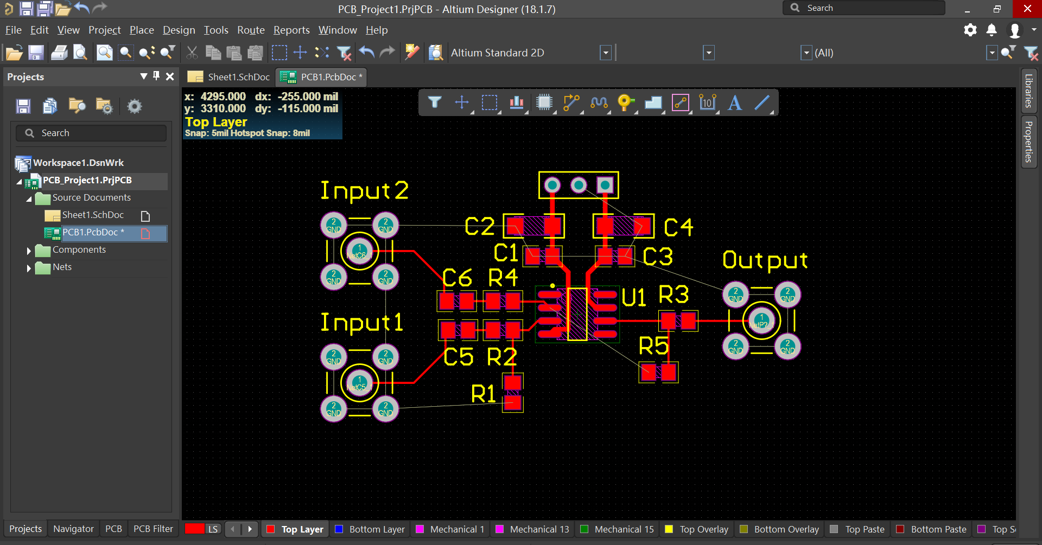Click the Bottom Layer blue color swatch
The image size is (1042, 545).
[x=339, y=529]
